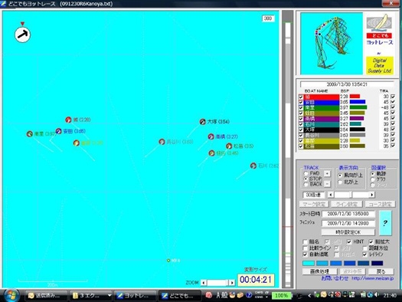Click the ZOOM right arrow button

(x=232, y=283)
